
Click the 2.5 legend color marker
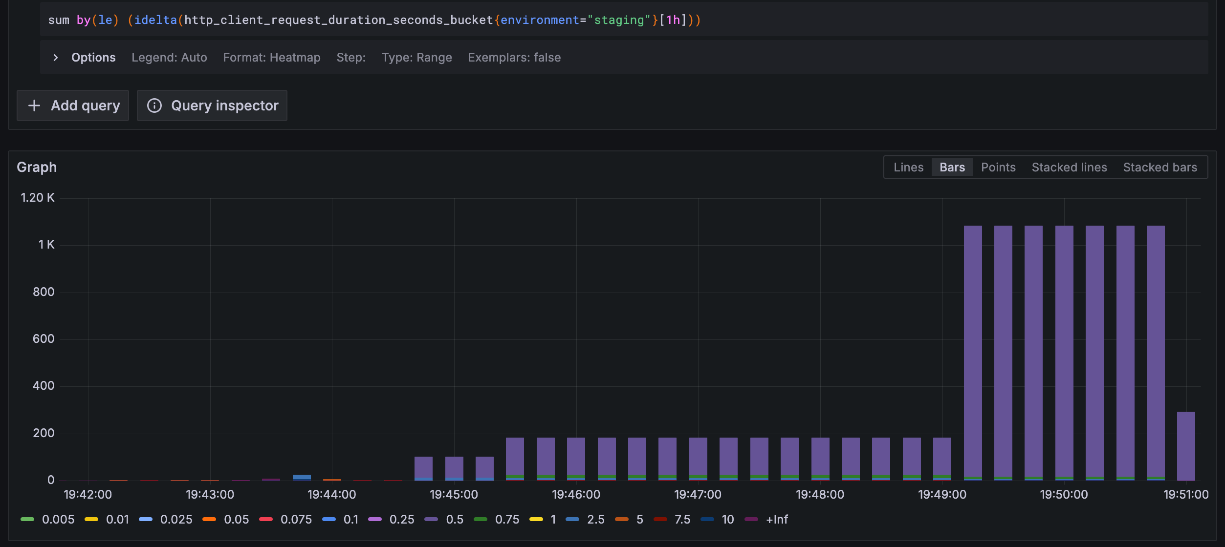(x=572, y=520)
